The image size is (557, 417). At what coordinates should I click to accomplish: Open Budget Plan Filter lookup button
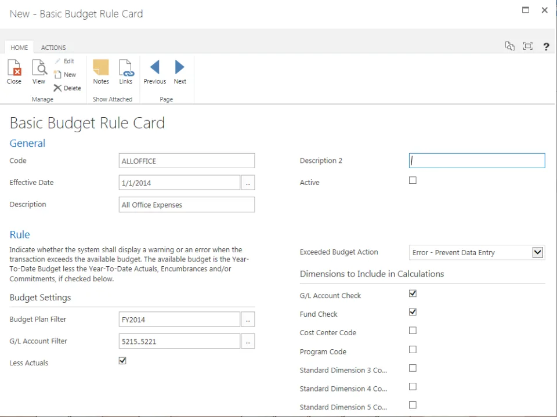point(248,320)
